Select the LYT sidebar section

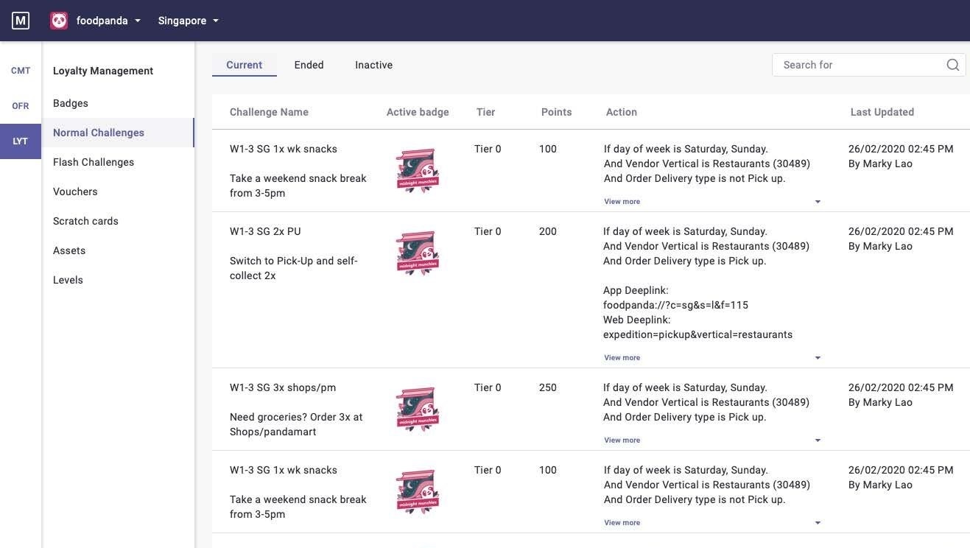tap(21, 141)
